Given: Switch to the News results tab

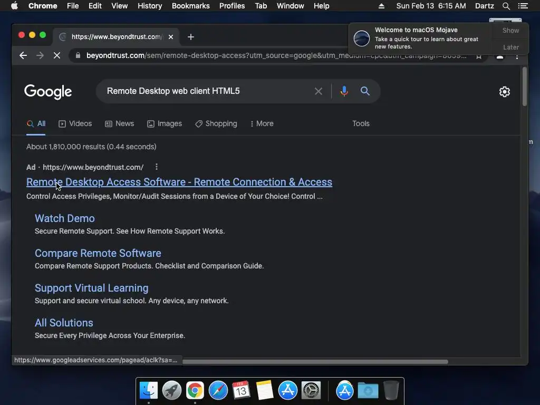Looking at the screenshot, I should tap(120, 123).
